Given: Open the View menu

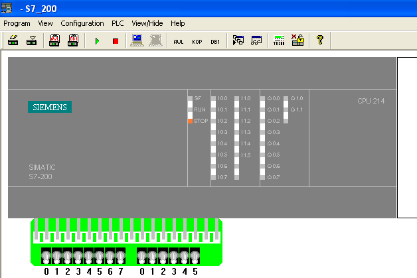Looking at the screenshot, I should pos(45,23).
